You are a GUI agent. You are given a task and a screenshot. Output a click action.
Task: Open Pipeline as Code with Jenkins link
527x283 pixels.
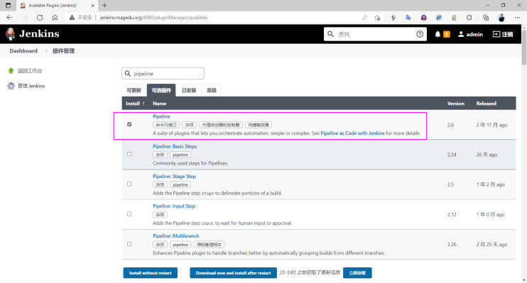click(x=352, y=133)
